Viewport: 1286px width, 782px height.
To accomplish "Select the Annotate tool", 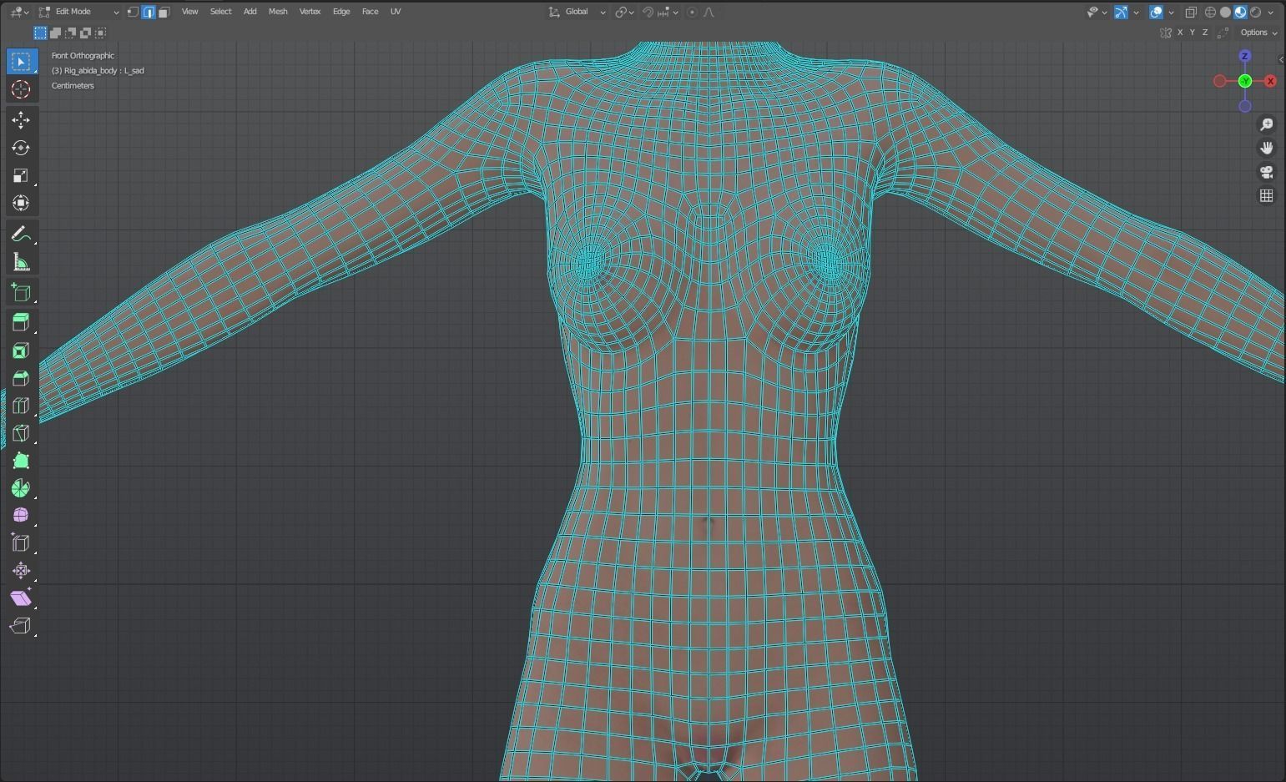I will 21,235.
